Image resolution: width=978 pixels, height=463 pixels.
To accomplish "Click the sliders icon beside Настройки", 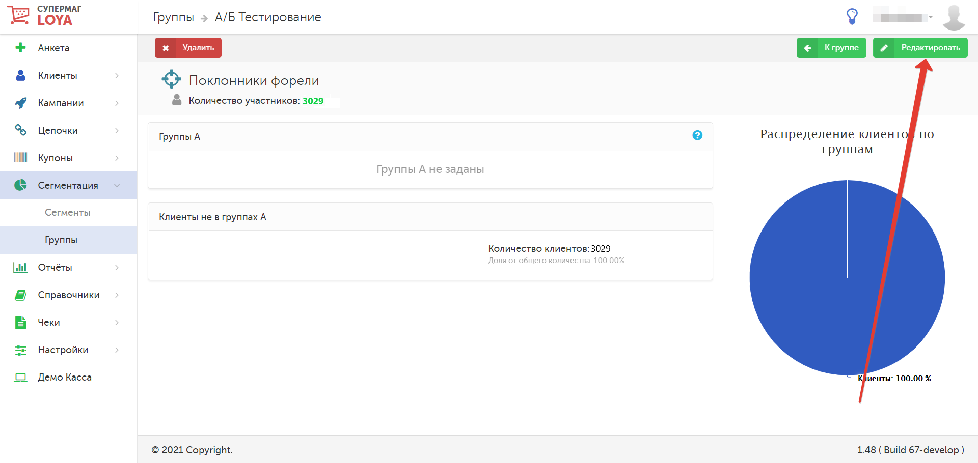I will point(20,350).
